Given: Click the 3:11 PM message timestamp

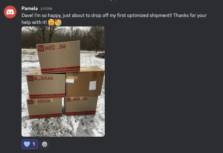Looking at the screenshot, I should tap(46, 9).
